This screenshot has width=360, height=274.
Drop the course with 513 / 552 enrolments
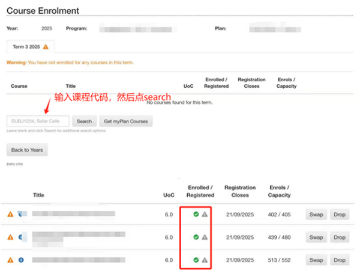coord(339,260)
